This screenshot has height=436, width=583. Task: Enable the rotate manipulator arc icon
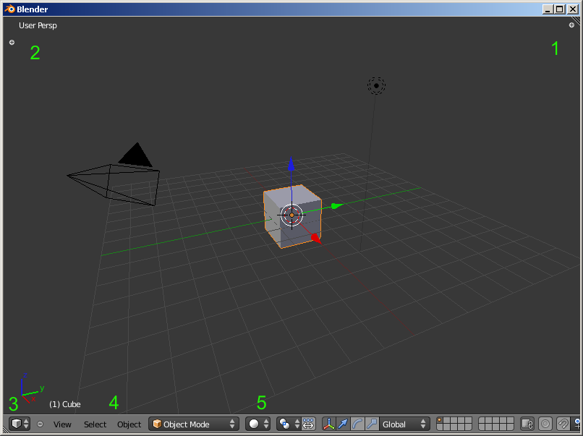point(357,424)
